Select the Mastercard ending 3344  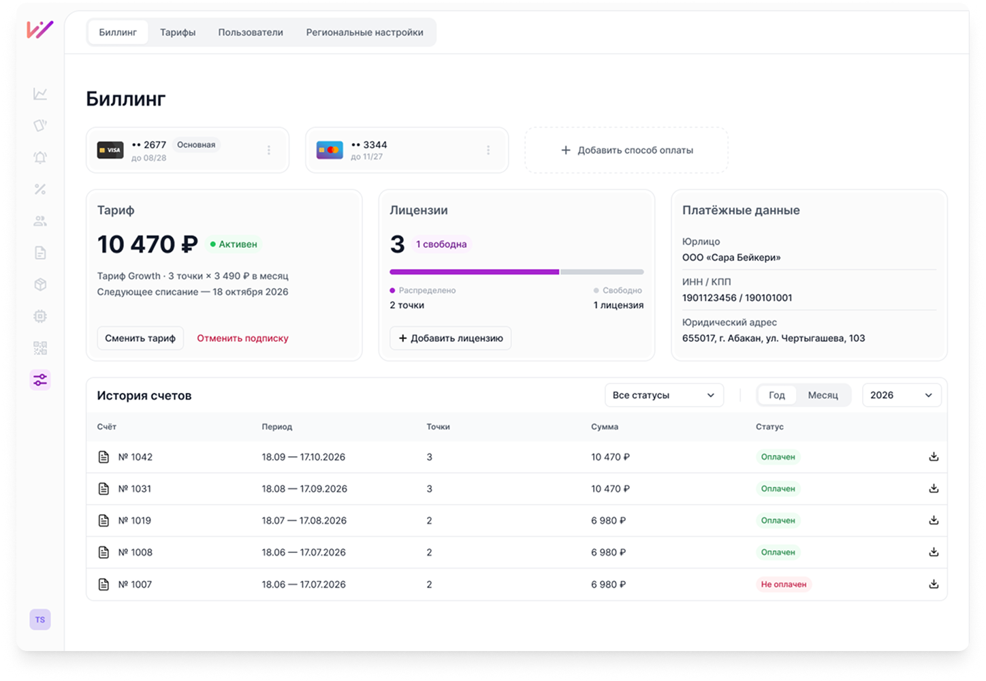click(407, 150)
